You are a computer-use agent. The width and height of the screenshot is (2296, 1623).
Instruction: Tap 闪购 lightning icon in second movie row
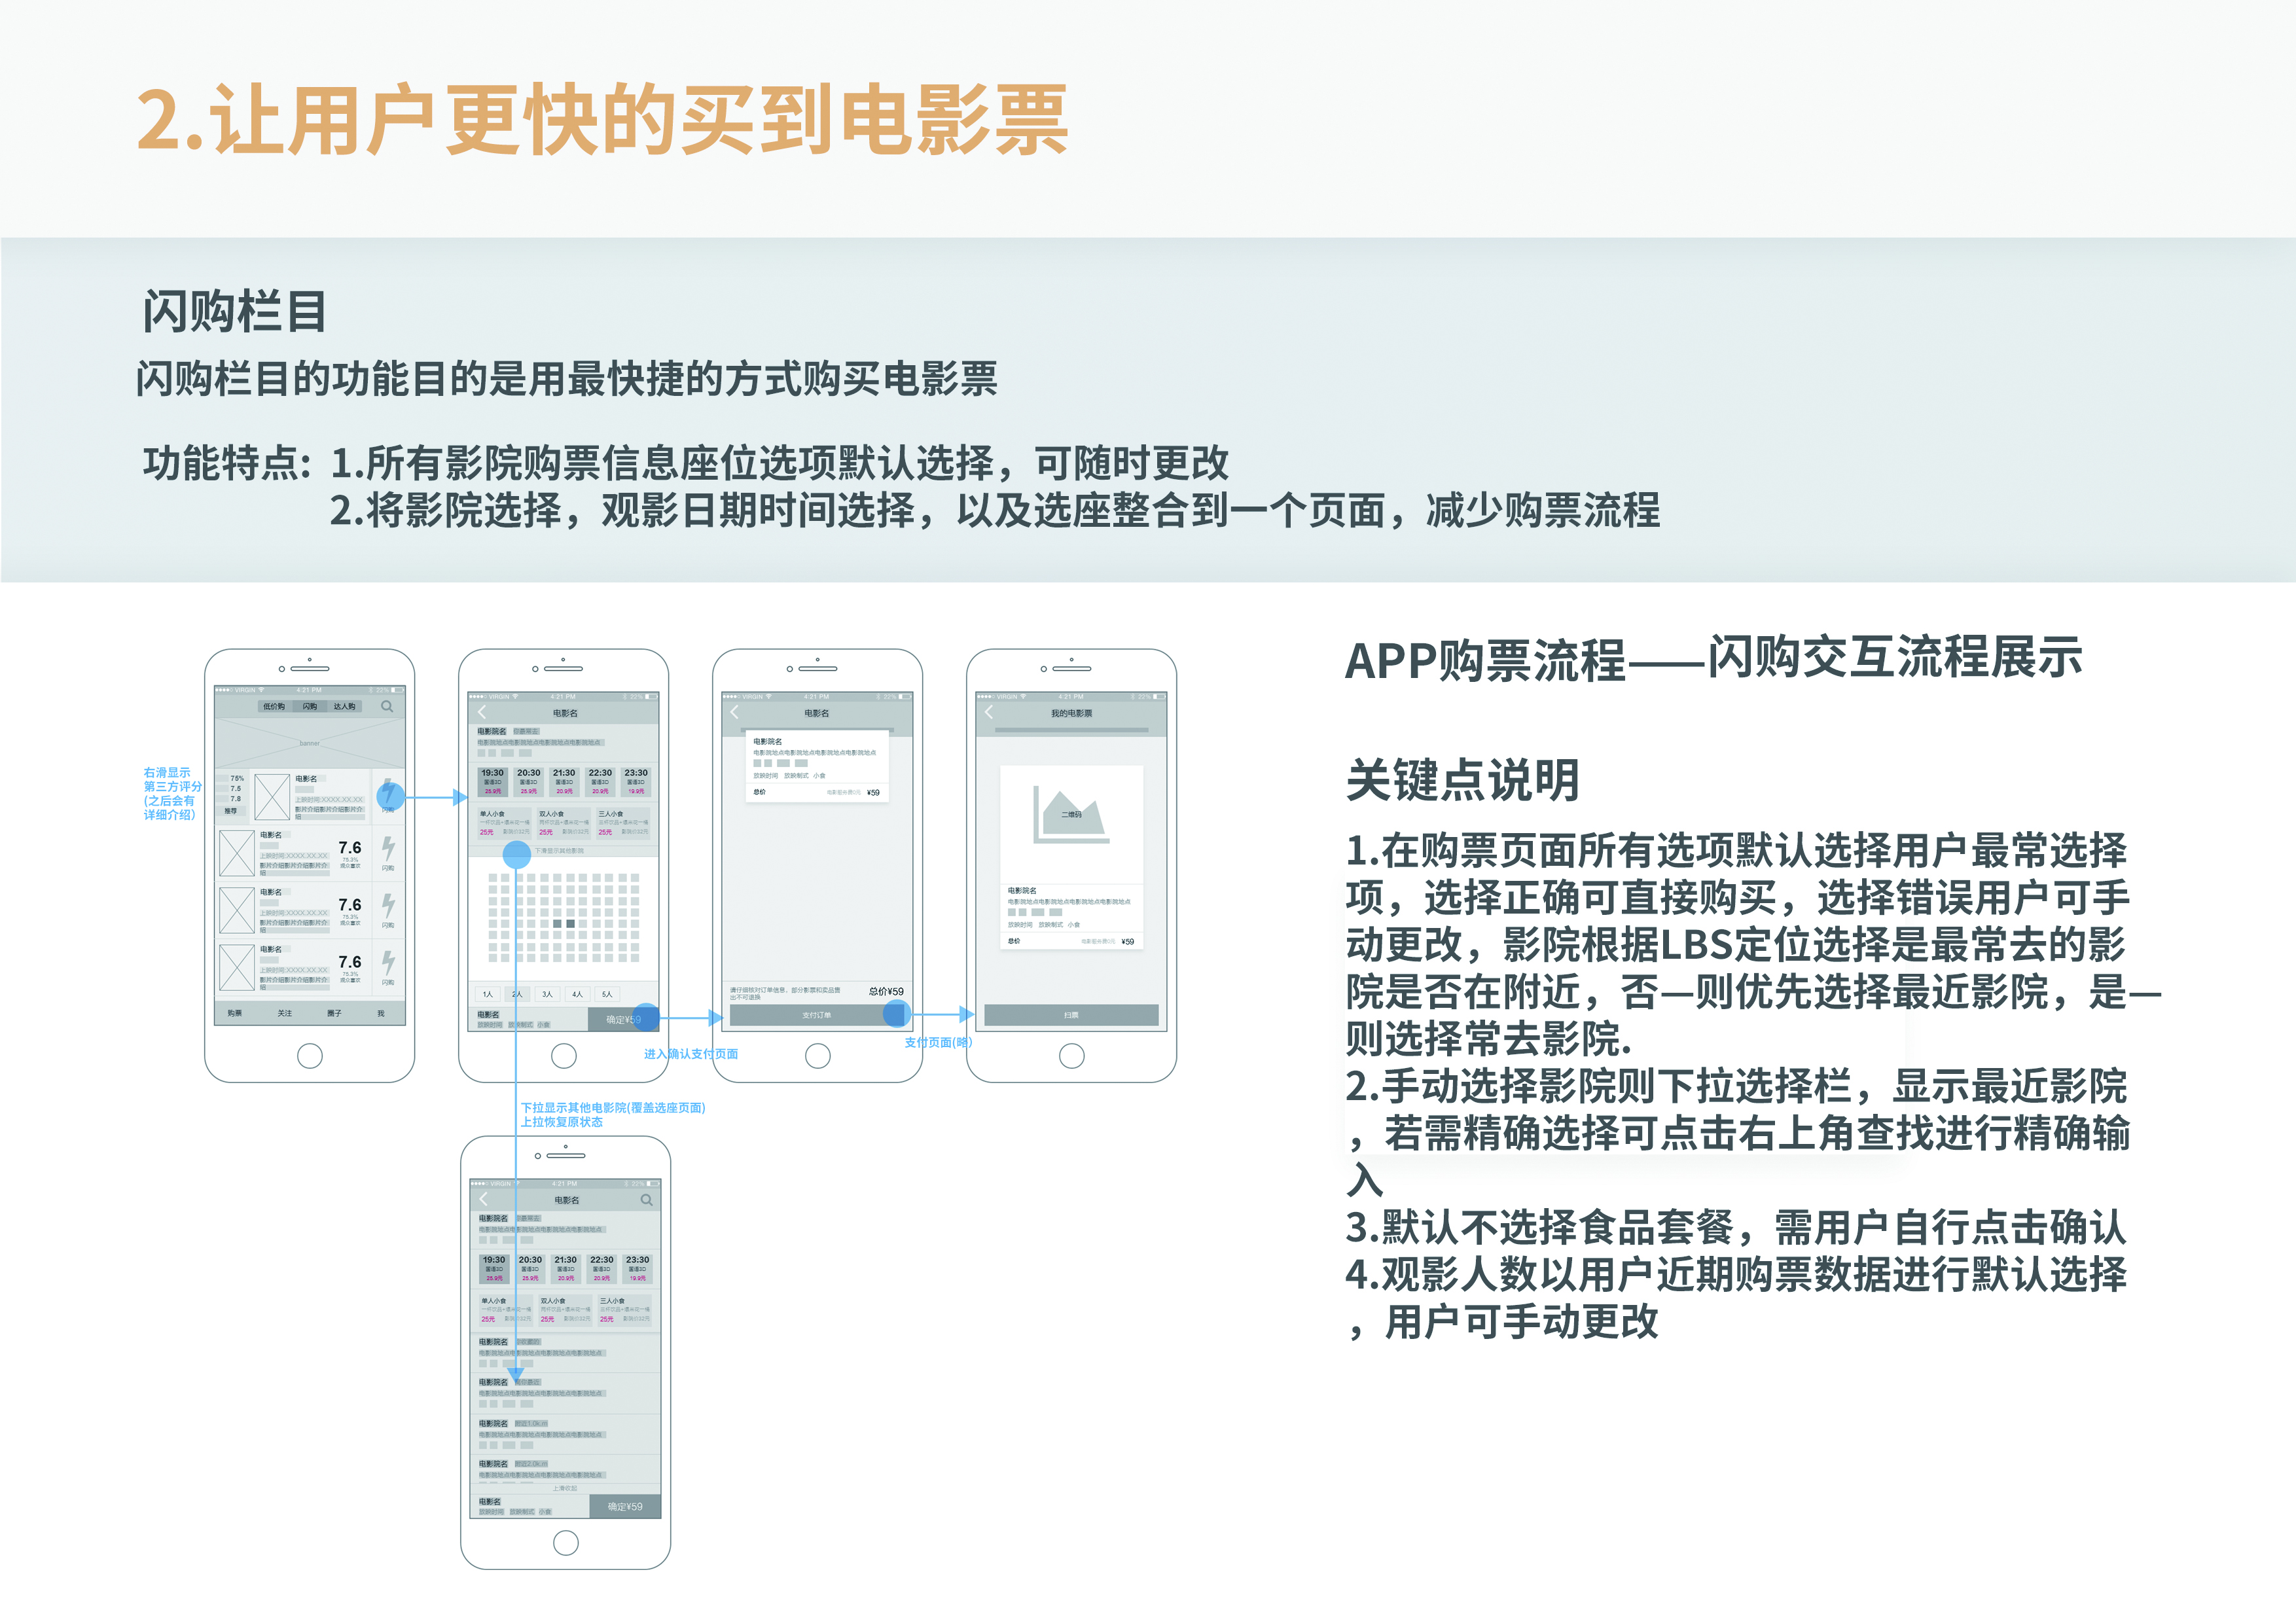point(388,850)
